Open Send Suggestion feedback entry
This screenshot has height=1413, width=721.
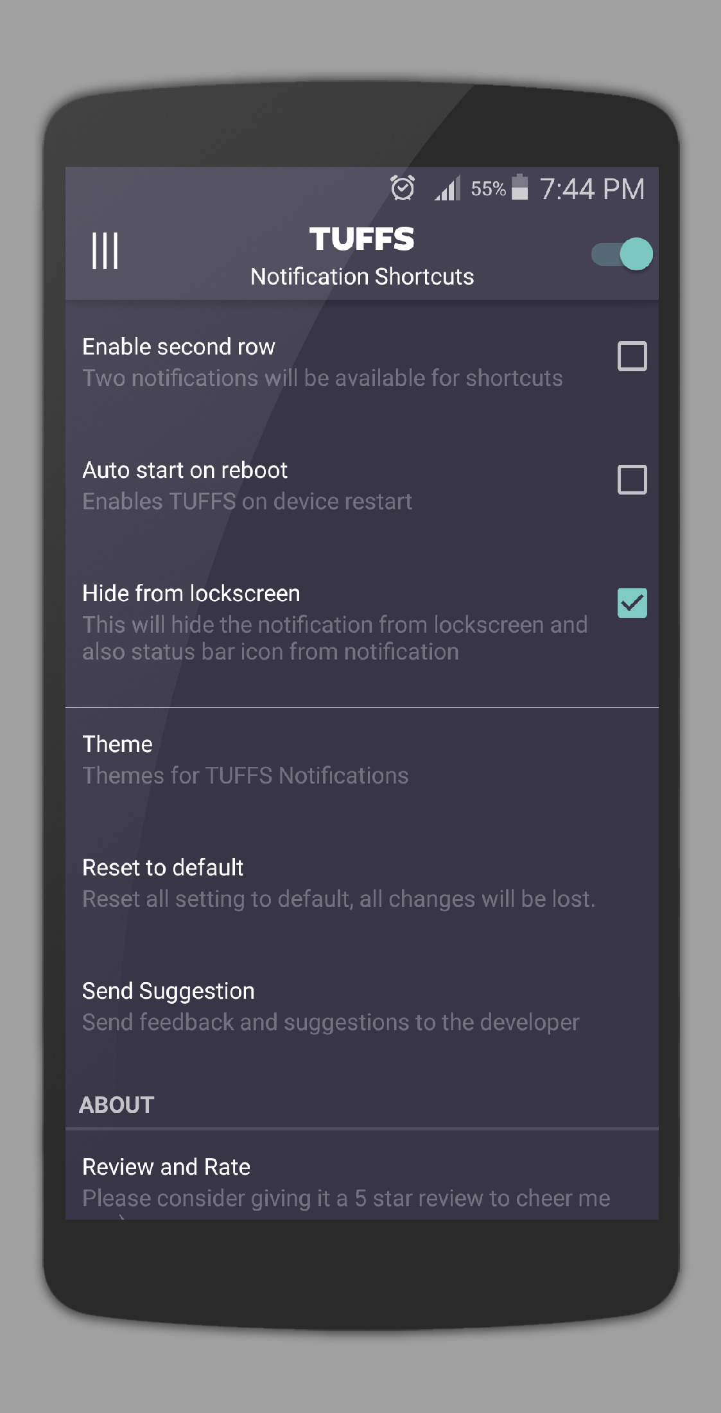(x=362, y=1006)
